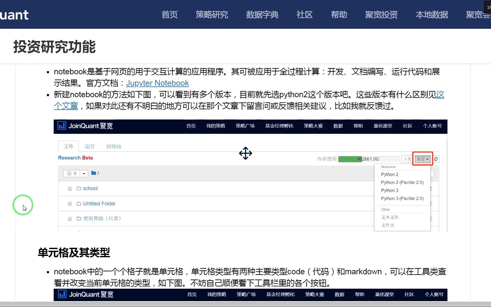
Task: Click 个人账号 in the first embedded navbar
Action: click(x=432, y=126)
